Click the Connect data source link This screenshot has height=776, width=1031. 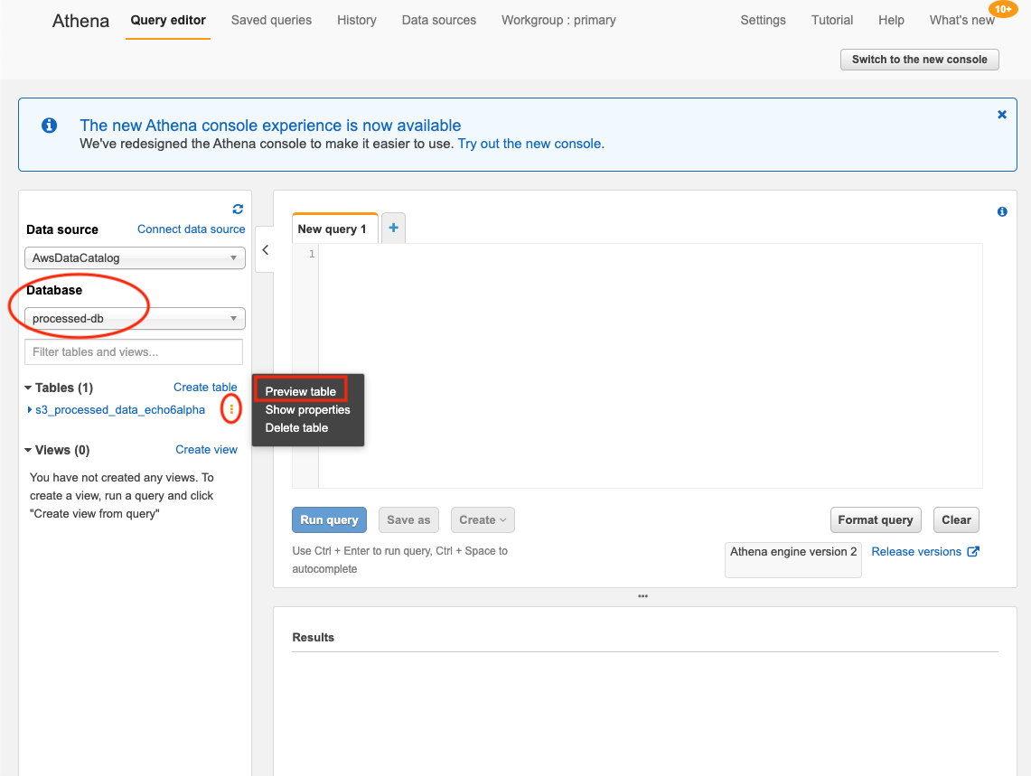(x=191, y=229)
